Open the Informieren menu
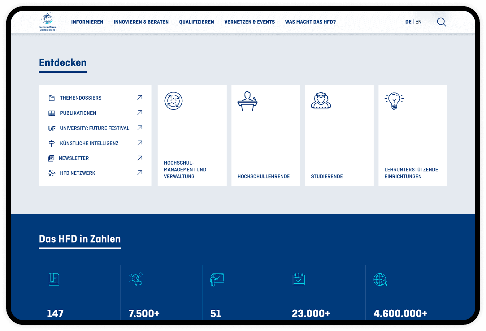 point(87,22)
